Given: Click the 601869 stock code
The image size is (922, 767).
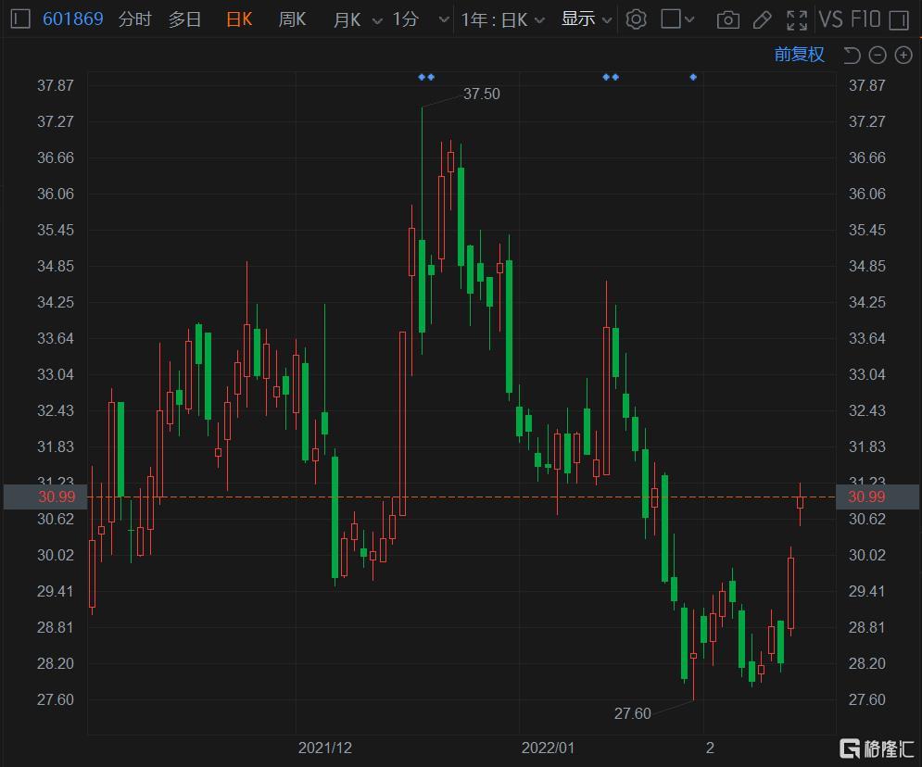Looking at the screenshot, I should coord(73,19).
